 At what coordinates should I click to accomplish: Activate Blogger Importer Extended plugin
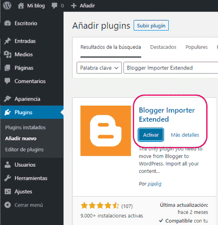pyautogui.click(x=151, y=135)
